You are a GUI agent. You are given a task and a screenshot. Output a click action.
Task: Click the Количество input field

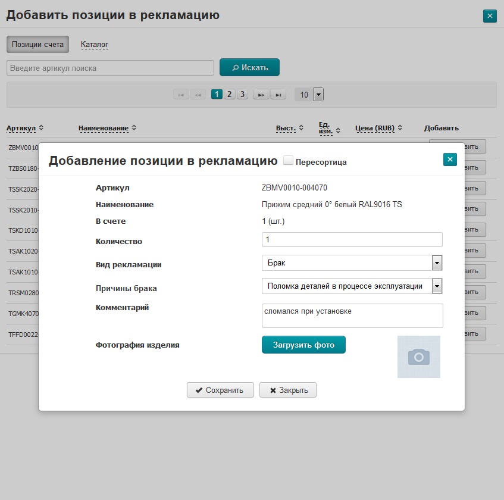point(352,239)
